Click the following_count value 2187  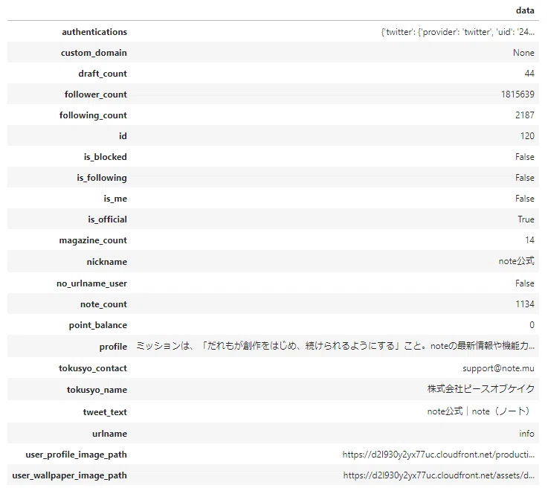click(x=525, y=115)
